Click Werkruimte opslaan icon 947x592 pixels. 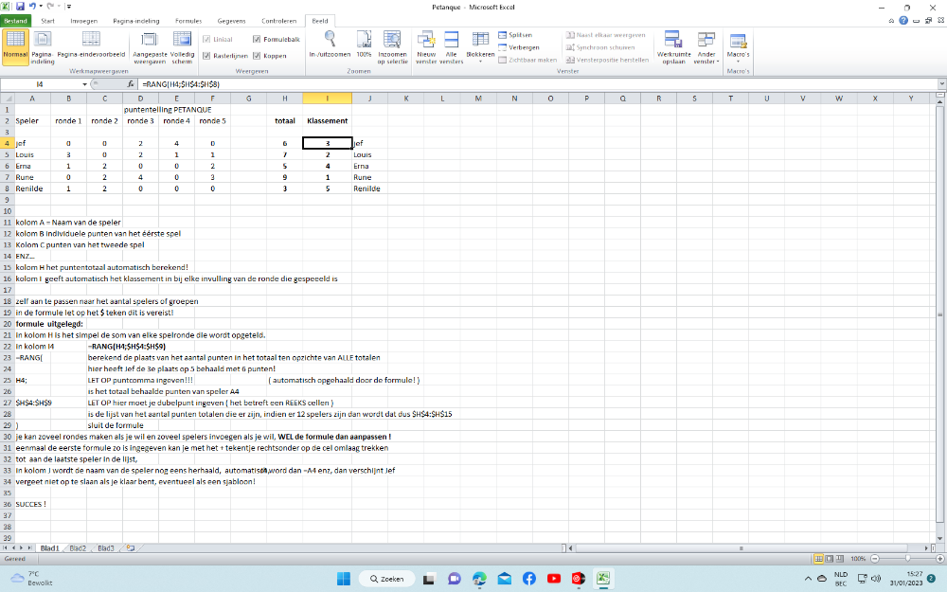[672, 40]
